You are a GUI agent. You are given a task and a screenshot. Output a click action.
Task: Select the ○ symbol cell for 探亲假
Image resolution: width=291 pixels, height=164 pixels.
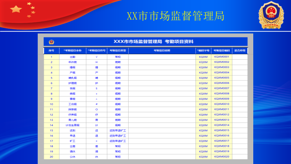96,109
